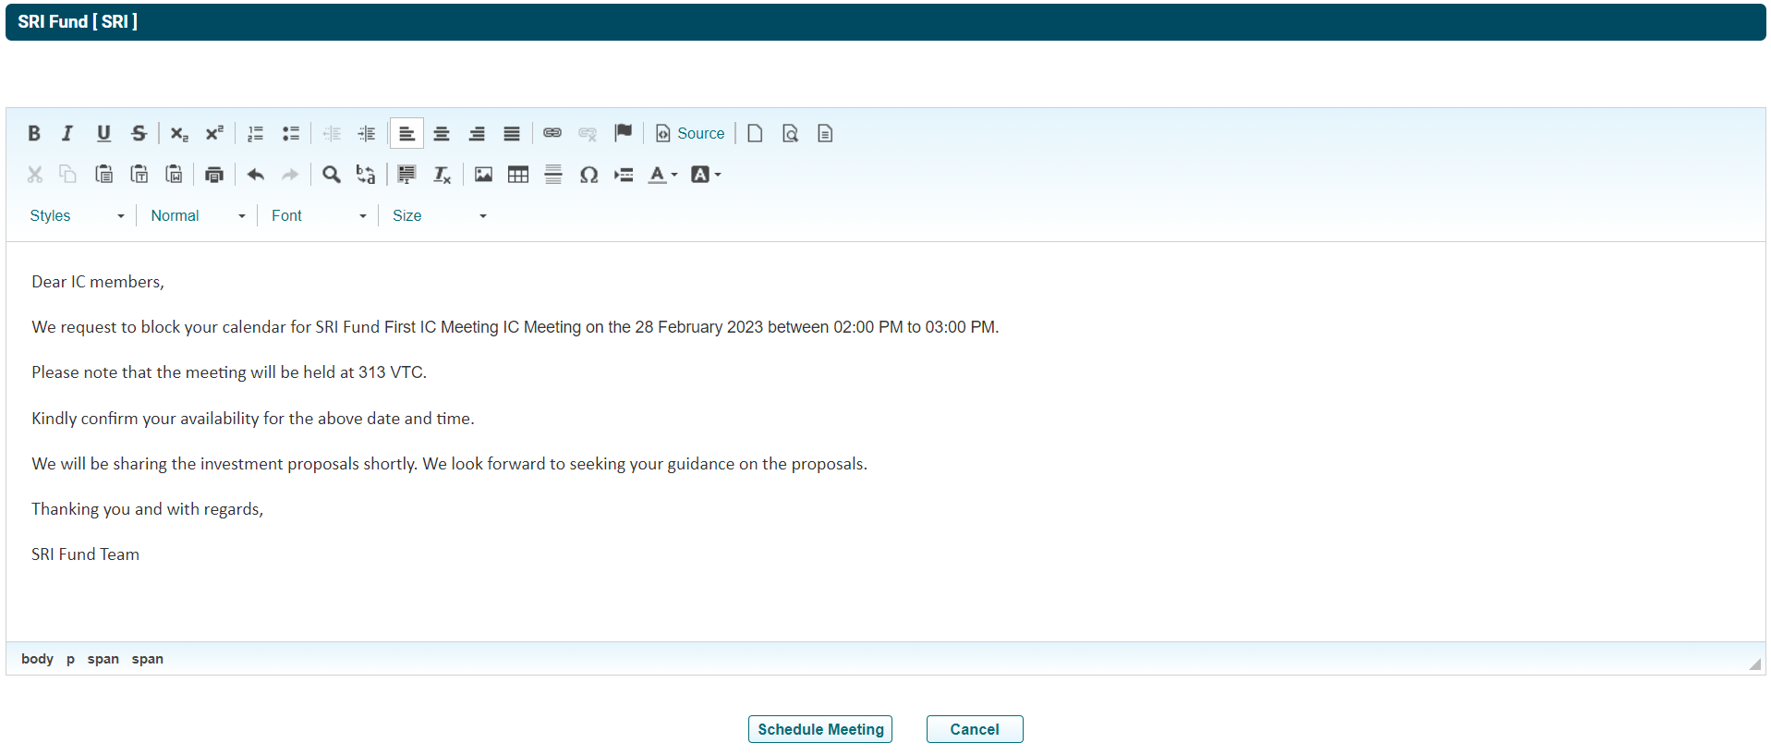Insert a link using the link icon
Viewport: 1771px width, 755px height.
552,133
